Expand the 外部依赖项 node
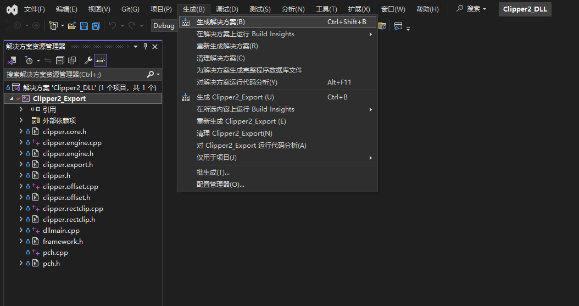Screen dimensions: 579x306 click(x=21, y=120)
